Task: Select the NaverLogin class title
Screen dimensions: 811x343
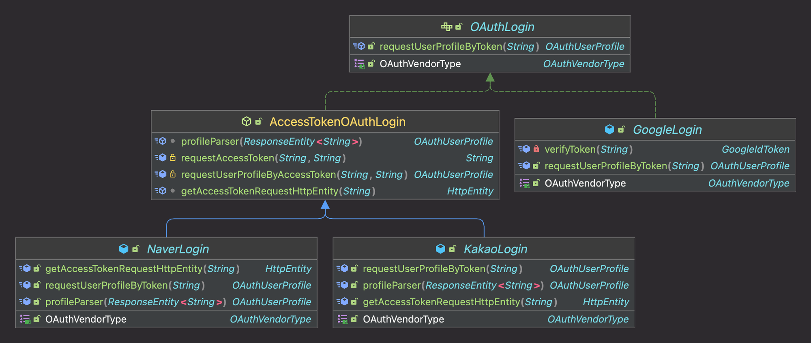Action: 178,249
